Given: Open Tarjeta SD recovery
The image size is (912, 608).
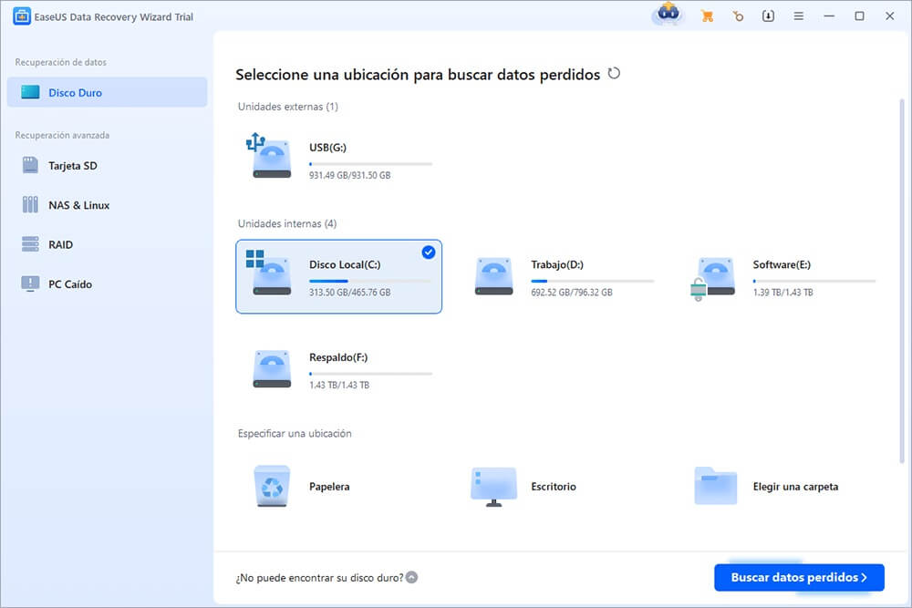Looking at the screenshot, I should pyautogui.click(x=107, y=166).
